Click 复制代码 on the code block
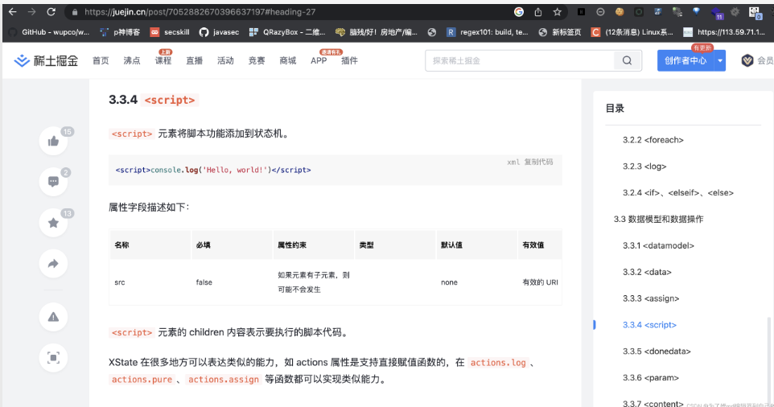Viewport: 774px width, 407px height. [538, 162]
